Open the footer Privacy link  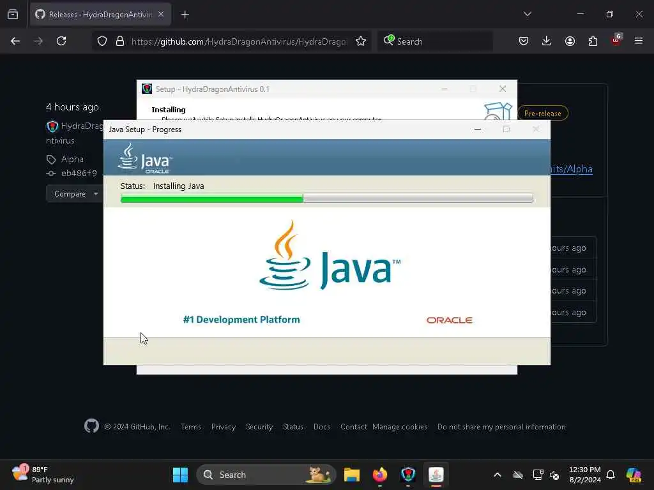pos(223,427)
